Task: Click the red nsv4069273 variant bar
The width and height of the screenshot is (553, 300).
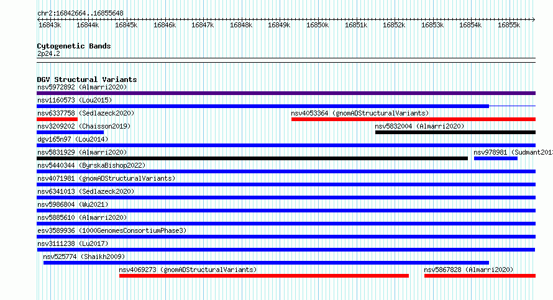Action: 264,276
